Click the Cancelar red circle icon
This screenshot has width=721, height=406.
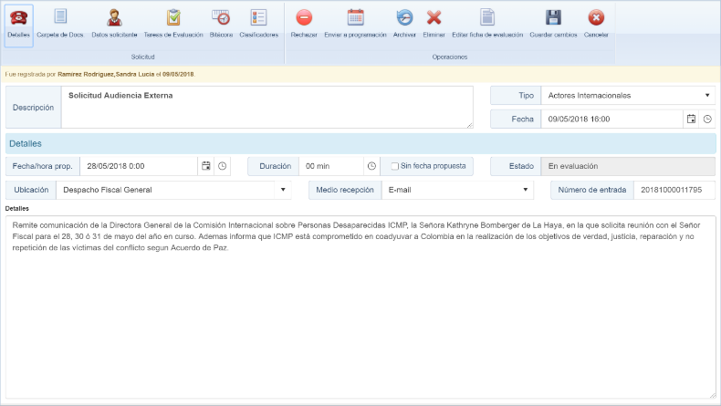point(596,17)
